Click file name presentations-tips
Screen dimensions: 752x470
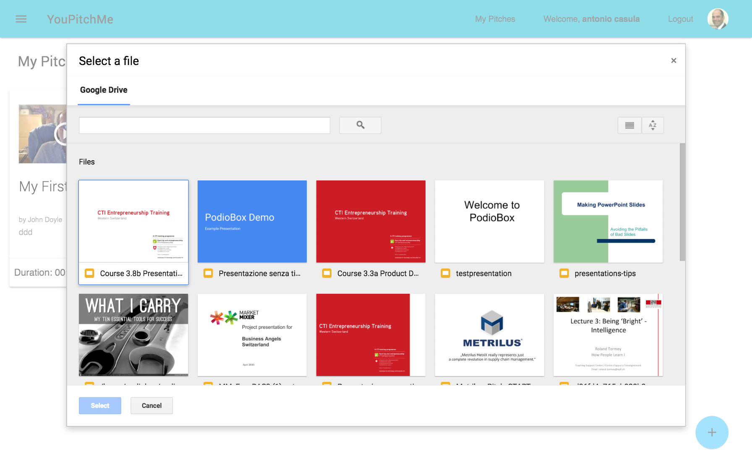point(605,273)
